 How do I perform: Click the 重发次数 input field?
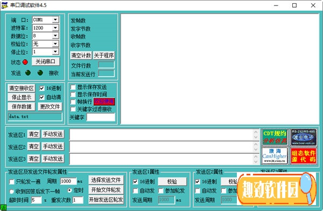78,200
